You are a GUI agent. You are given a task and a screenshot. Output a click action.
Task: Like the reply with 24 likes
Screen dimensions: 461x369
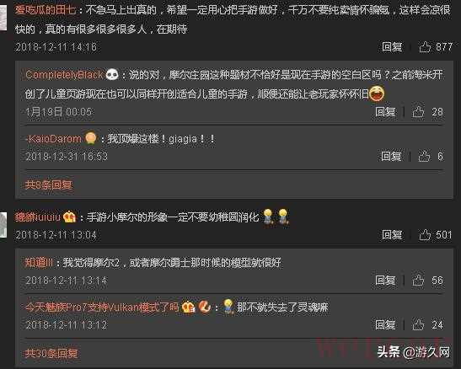(418, 324)
